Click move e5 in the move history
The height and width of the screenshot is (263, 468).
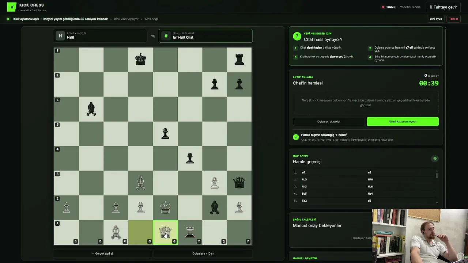pos(370,172)
